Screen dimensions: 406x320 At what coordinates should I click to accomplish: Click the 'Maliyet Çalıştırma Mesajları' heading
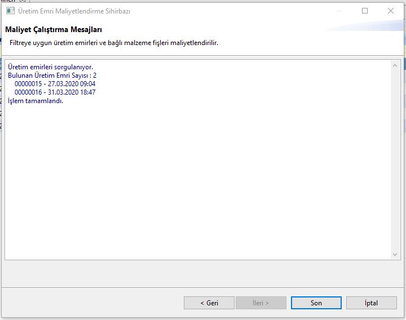tap(54, 29)
